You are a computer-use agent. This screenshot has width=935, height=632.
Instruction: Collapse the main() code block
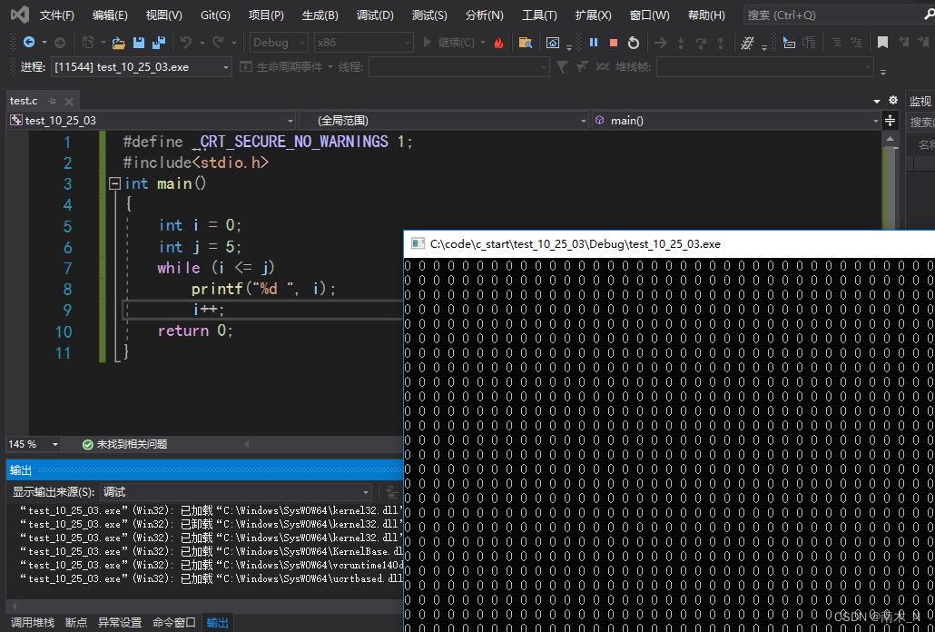point(115,183)
